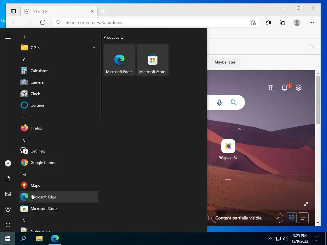Open taskbar Search
Image resolution: width=327 pixels, height=245 pixels.
tap(23, 239)
